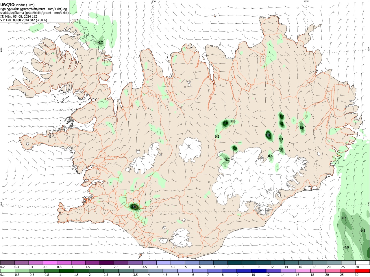Click the 0.7 value offshore in the southeast sea

344,218
